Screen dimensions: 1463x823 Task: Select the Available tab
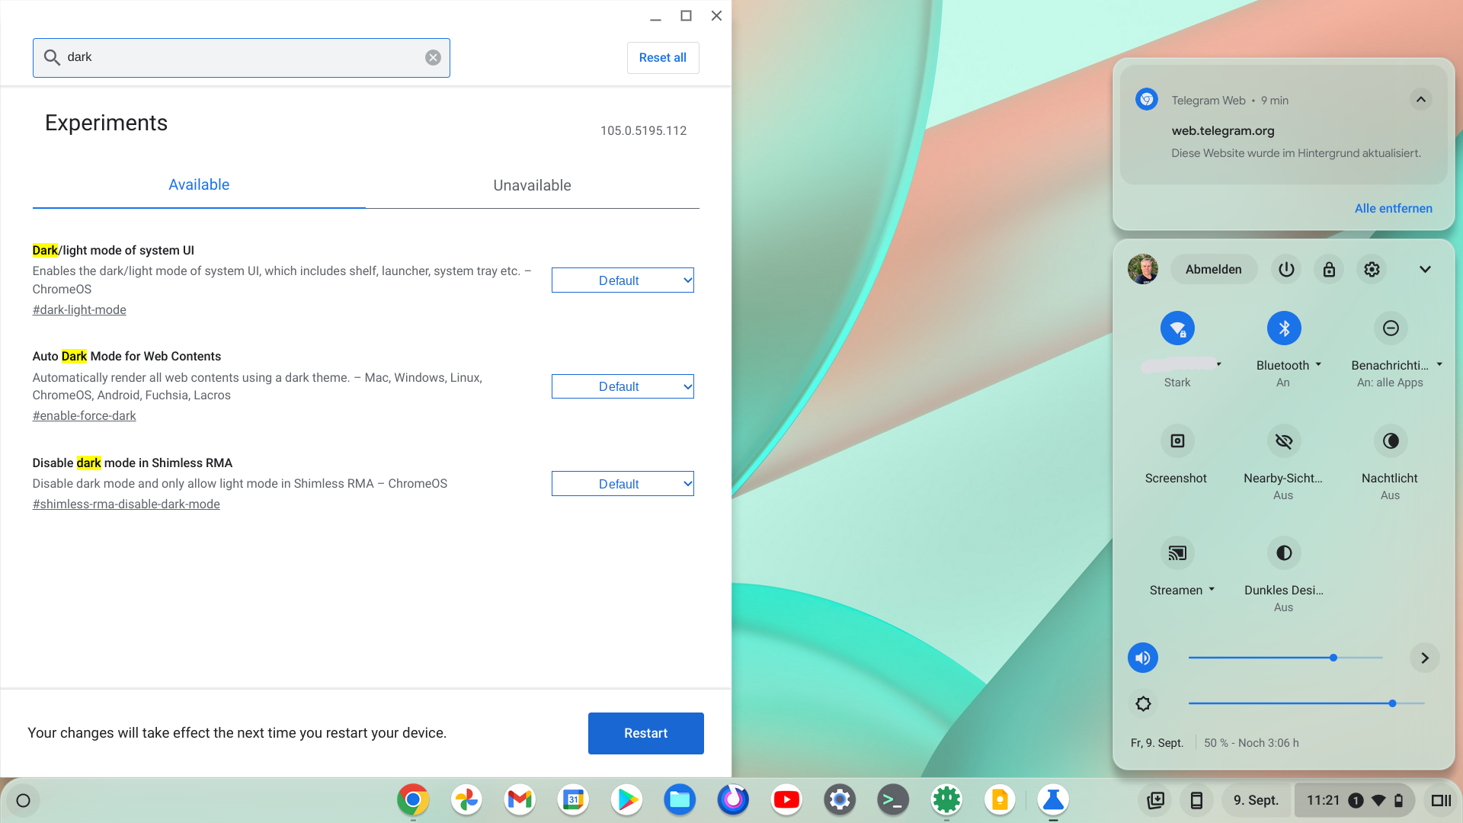point(199,185)
